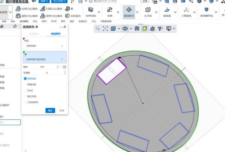Image resolution: width=225 pixels, height=152 pixels.
Task: Click the 关闭 button in the dialog
Action: click(x=62, y=111)
